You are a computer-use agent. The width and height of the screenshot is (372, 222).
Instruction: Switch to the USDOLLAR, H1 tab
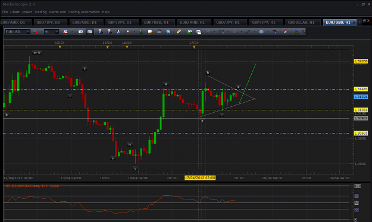pos(302,23)
